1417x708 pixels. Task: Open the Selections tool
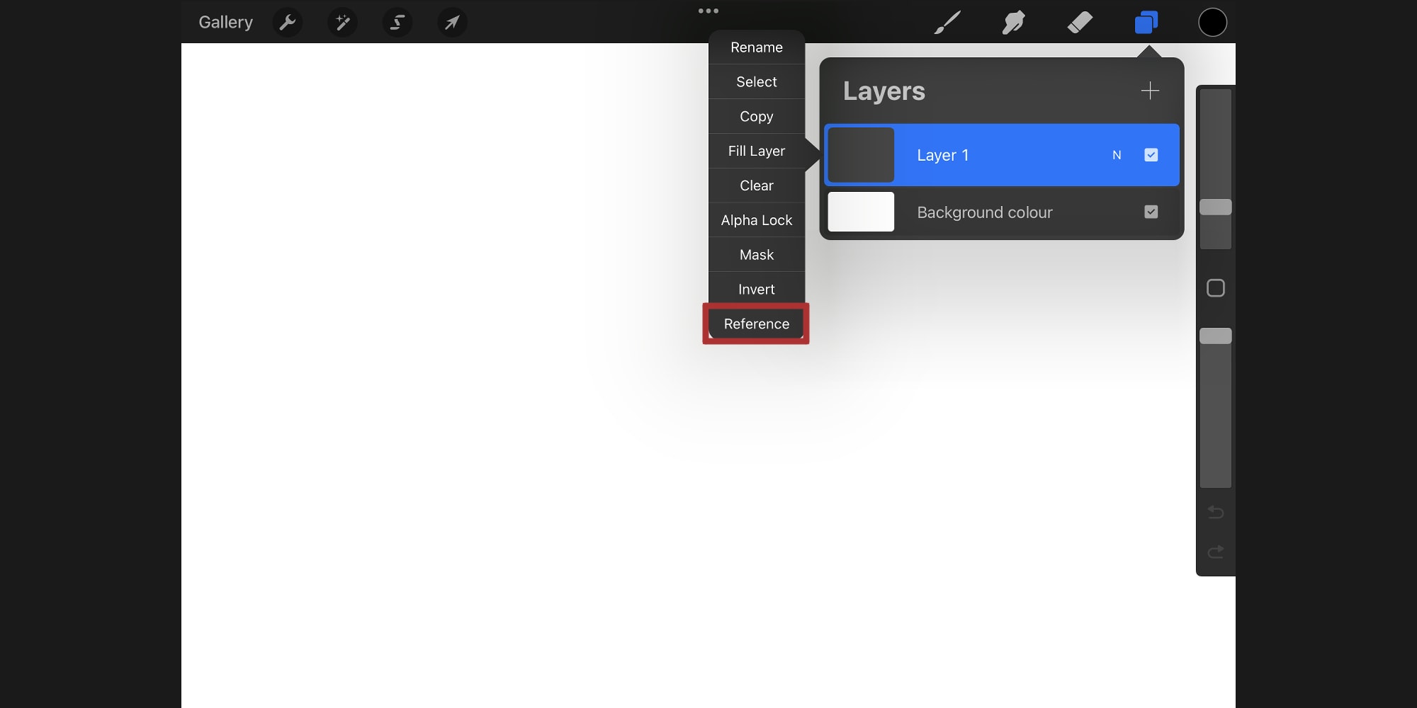point(397,22)
